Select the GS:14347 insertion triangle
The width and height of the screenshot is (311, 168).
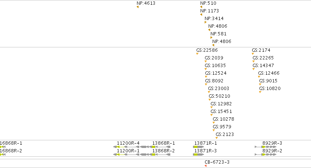(x=254, y=69)
